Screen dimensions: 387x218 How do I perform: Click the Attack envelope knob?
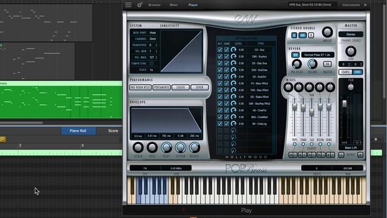point(138,147)
